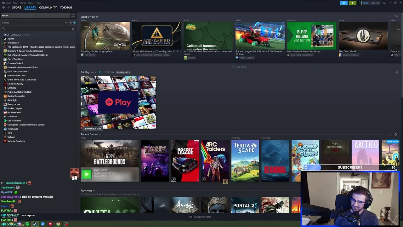The image size is (403, 227).
Task: Open Rocket League cover in Recent Games
Action: [x=185, y=161]
